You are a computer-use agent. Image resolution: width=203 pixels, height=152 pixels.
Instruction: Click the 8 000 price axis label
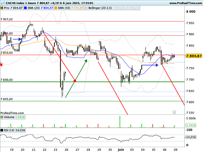191,12
